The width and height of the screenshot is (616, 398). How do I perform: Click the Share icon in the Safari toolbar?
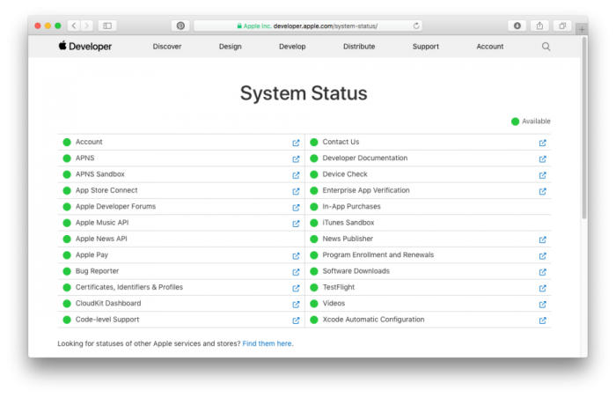pos(539,26)
